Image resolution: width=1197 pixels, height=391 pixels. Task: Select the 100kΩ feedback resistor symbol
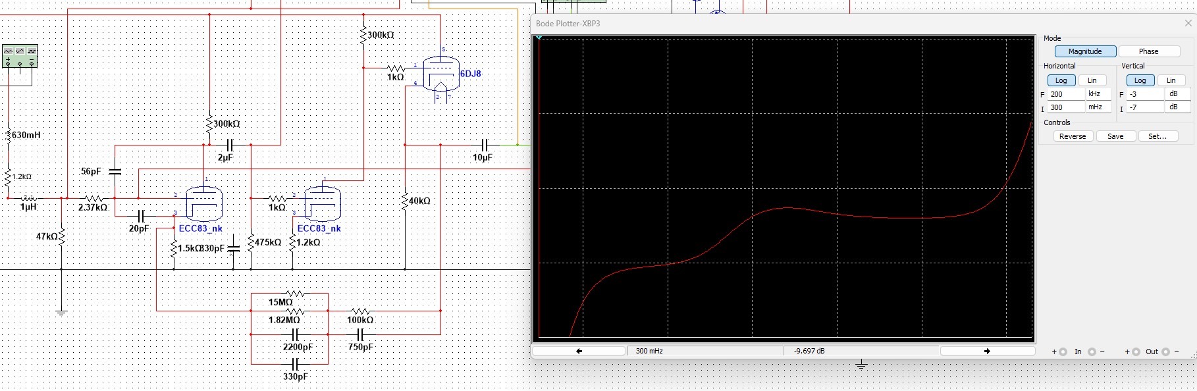click(360, 311)
